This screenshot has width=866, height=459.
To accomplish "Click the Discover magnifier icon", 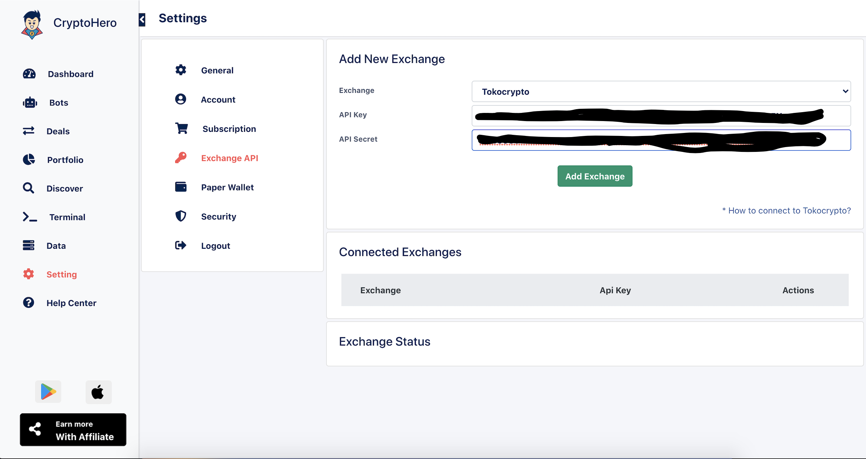I will pos(29,188).
